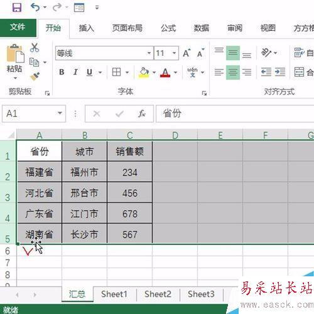Decrease font size with the smaller A
The height and width of the screenshot is (314, 314).
pos(200,53)
